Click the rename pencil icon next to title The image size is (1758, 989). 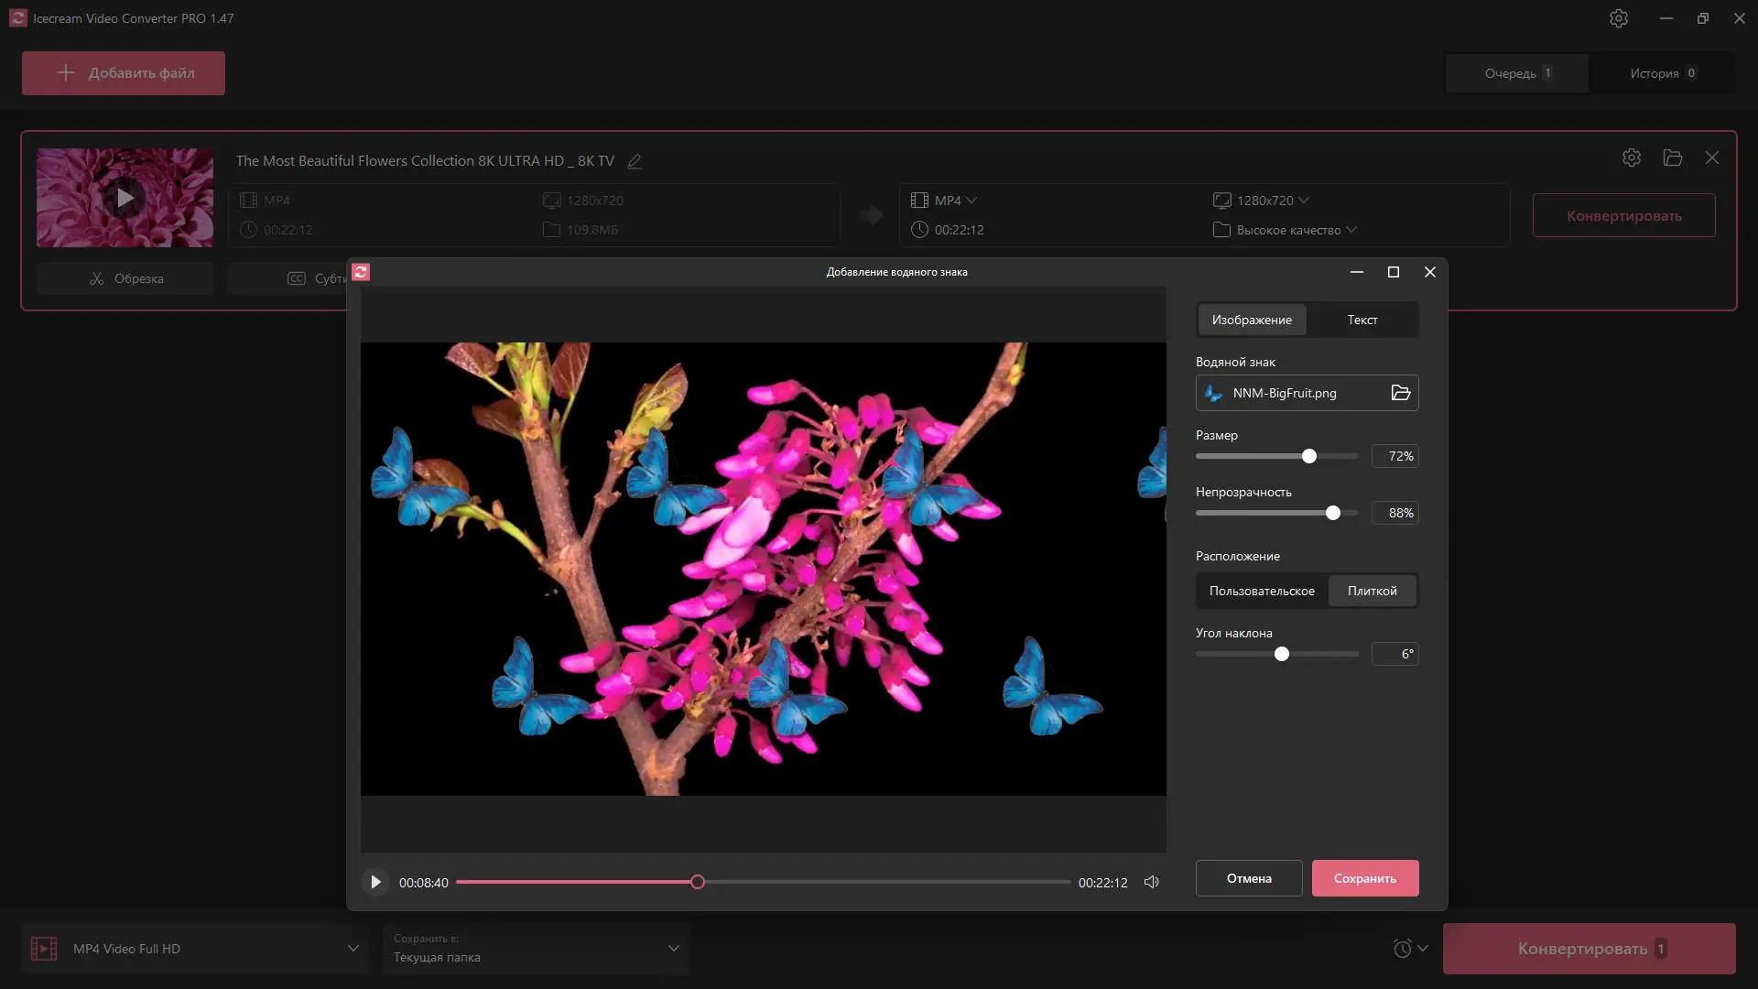635,161
